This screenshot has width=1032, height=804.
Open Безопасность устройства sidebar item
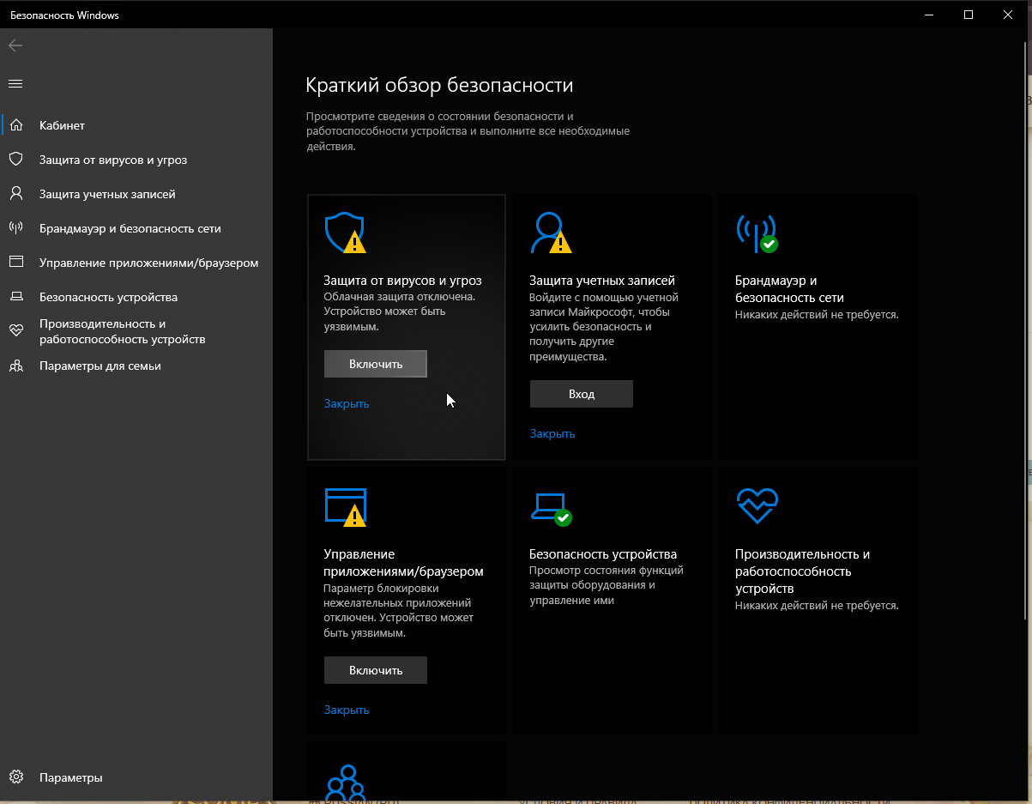click(x=136, y=297)
